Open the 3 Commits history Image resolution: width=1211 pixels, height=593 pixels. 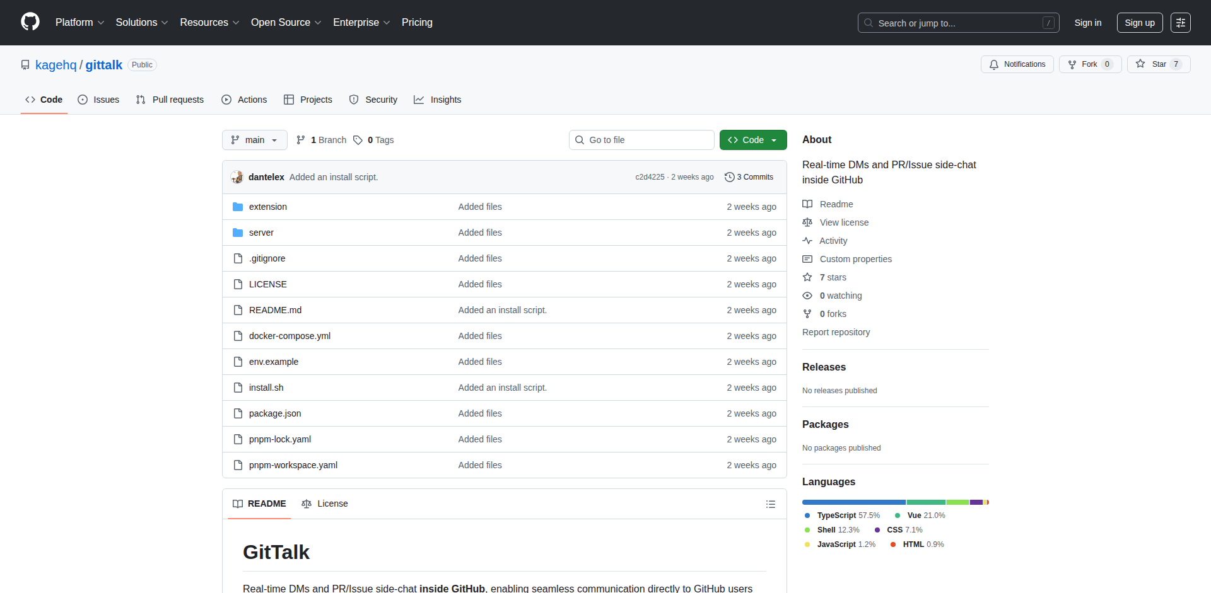click(x=749, y=177)
